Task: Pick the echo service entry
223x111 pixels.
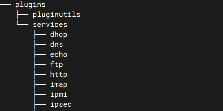Action: (x=59, y=54)
